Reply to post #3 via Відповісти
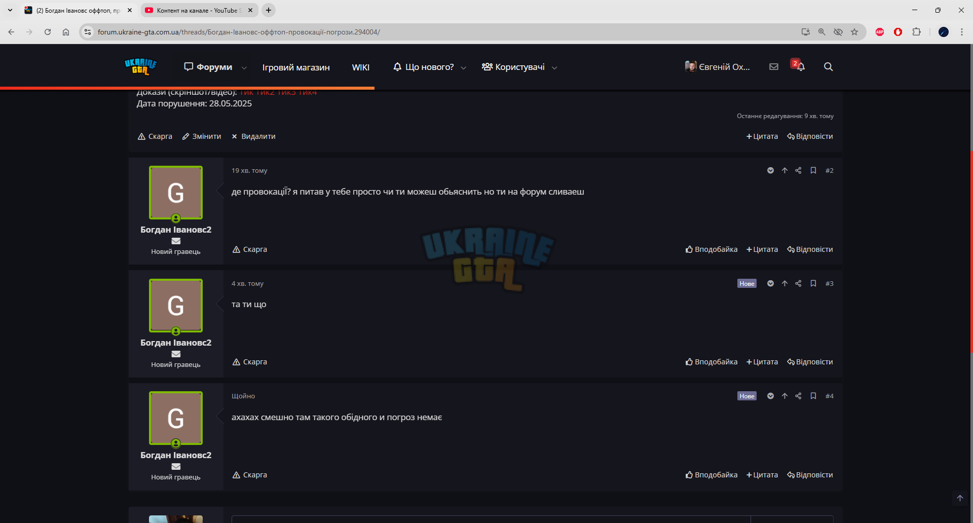973x523 pixels. click(810, 362)
